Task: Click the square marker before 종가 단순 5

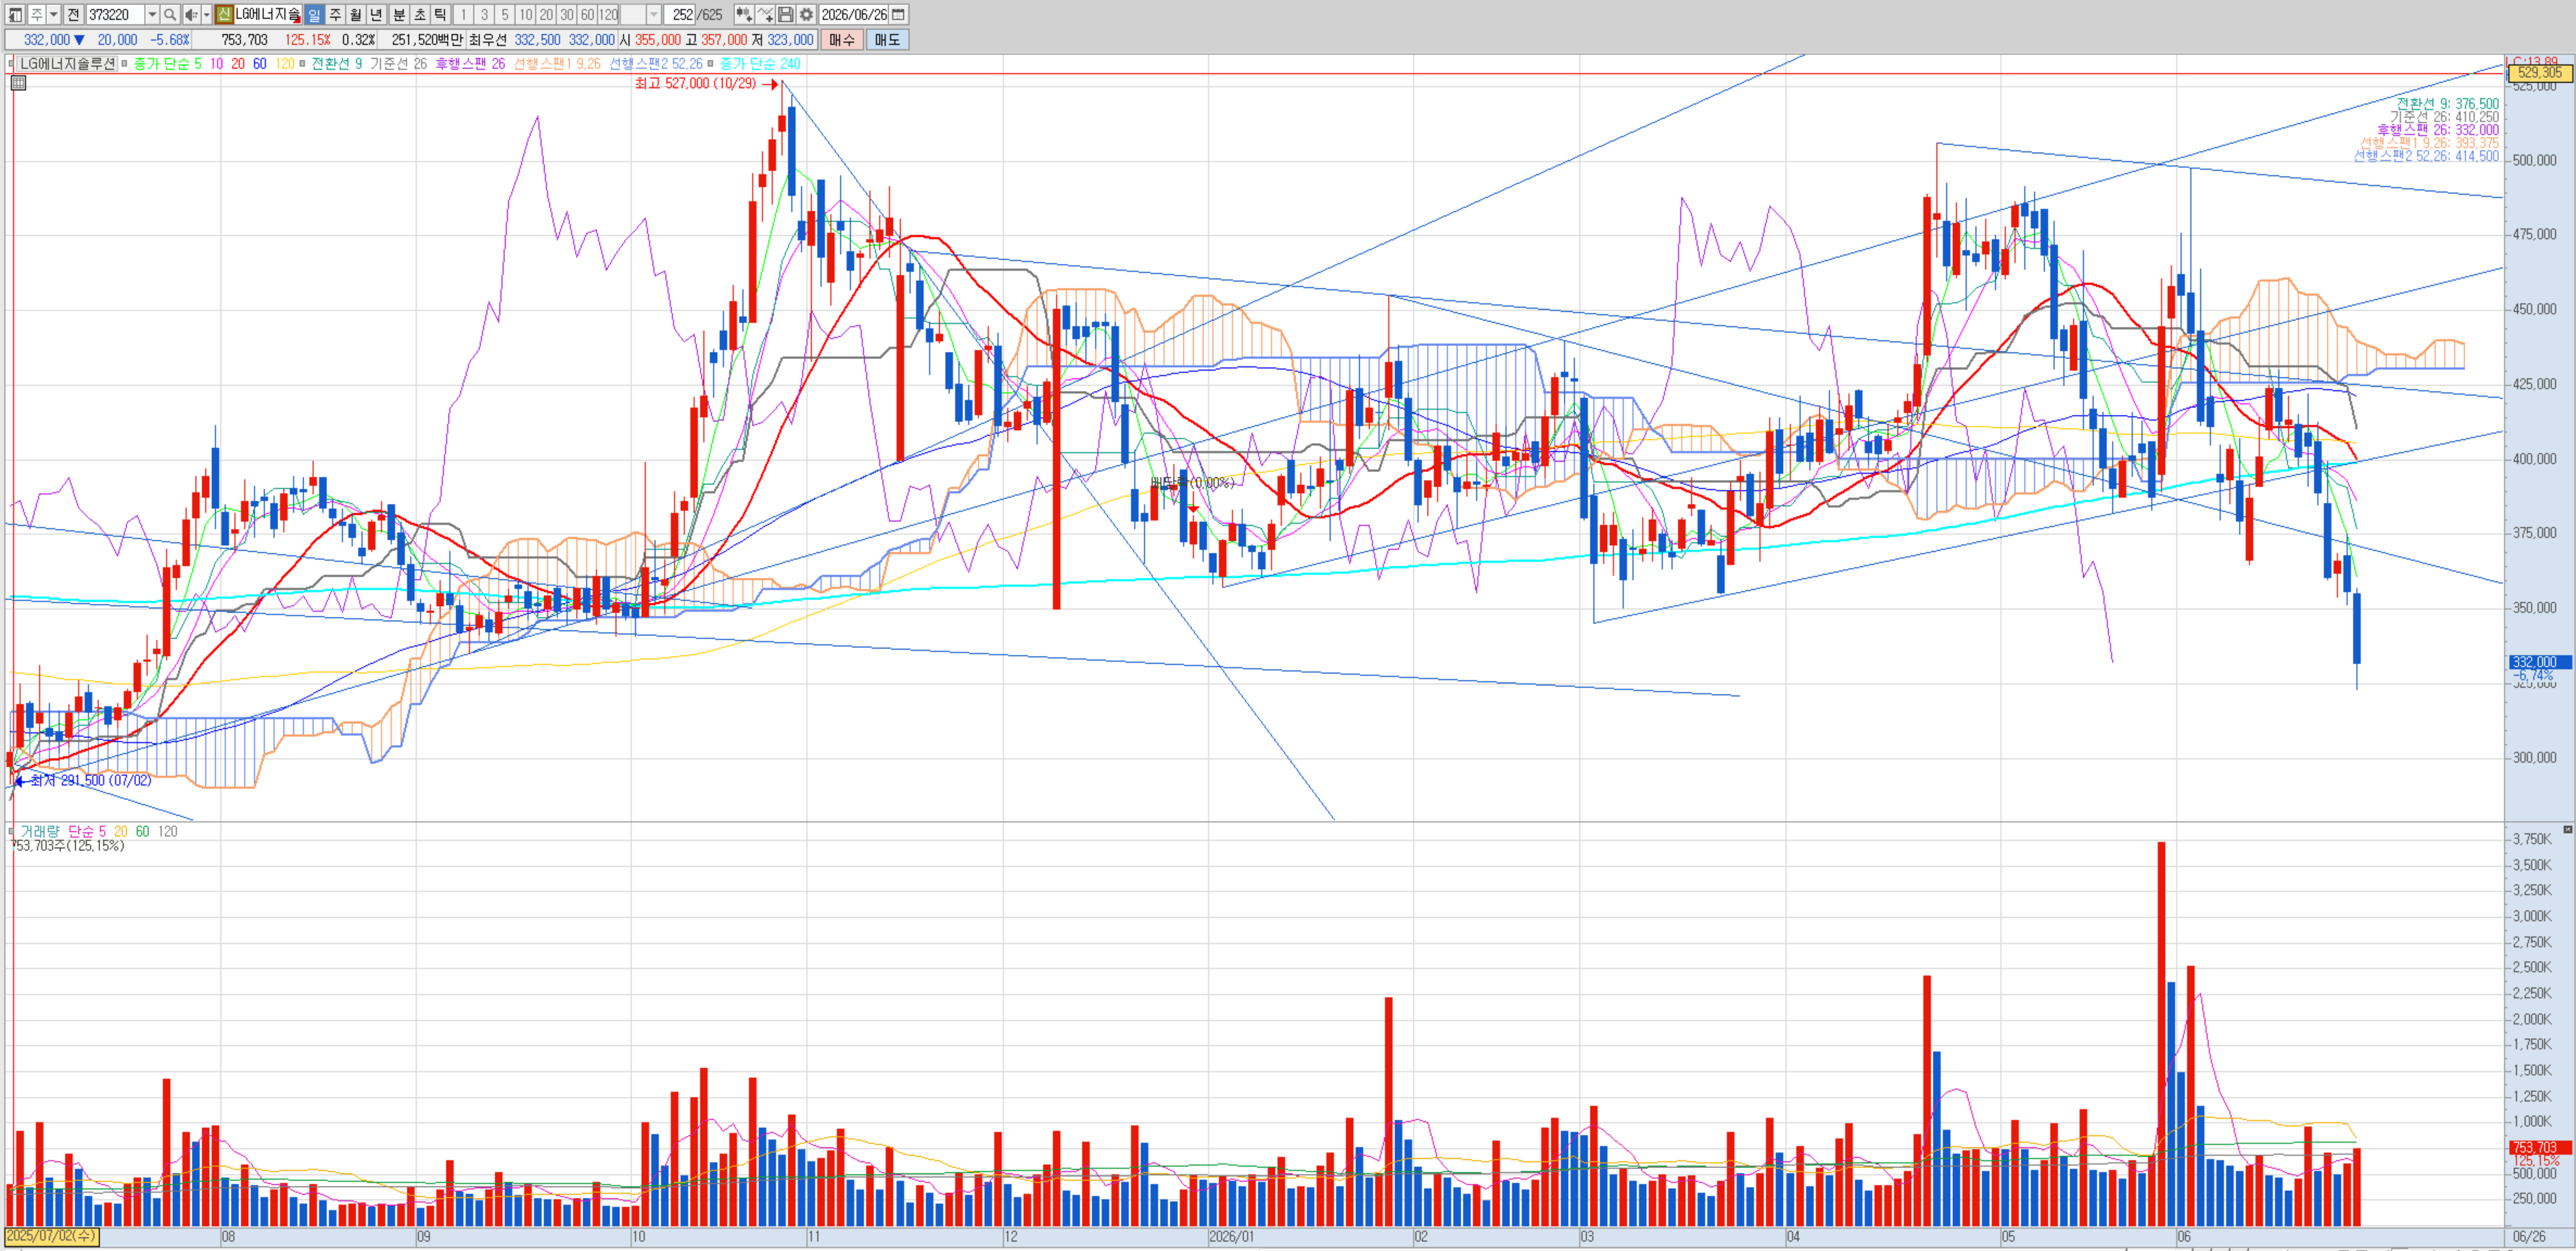Action: (x=125, y=63)
